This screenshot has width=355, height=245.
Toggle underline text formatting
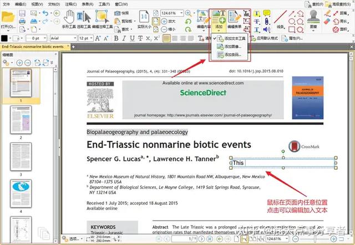132,38
